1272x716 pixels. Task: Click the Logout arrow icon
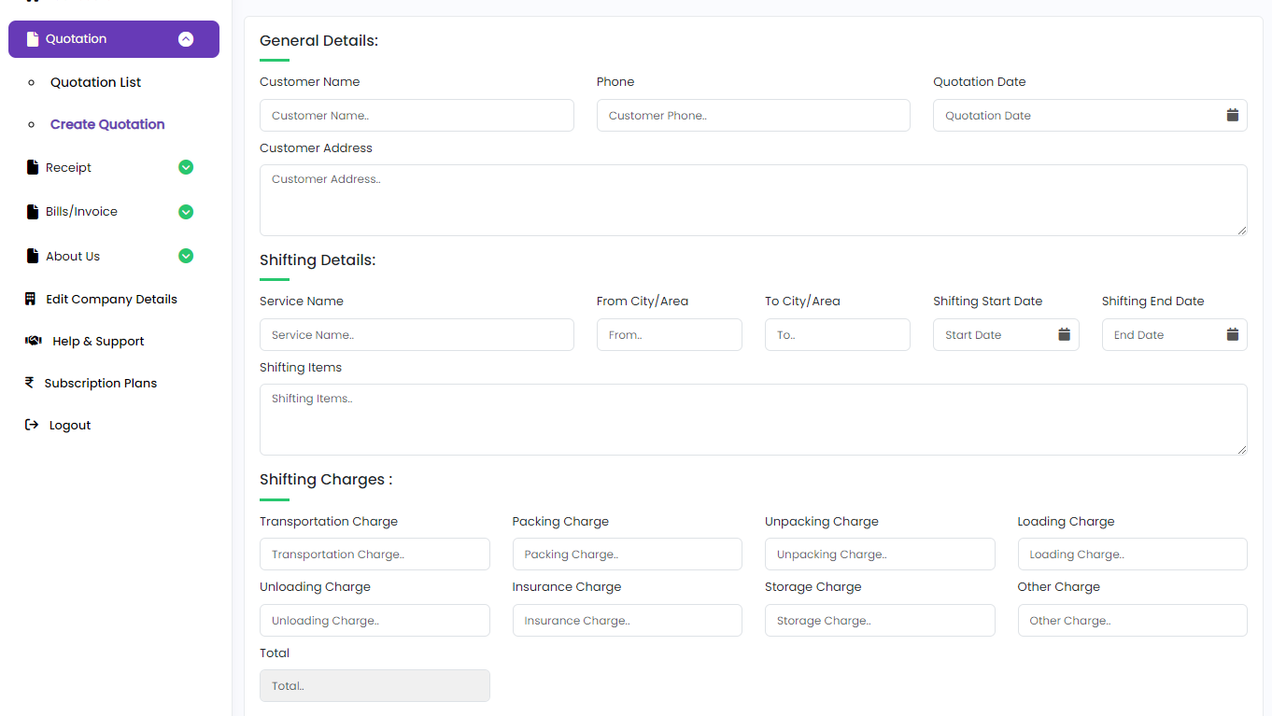tap(32, 425)
